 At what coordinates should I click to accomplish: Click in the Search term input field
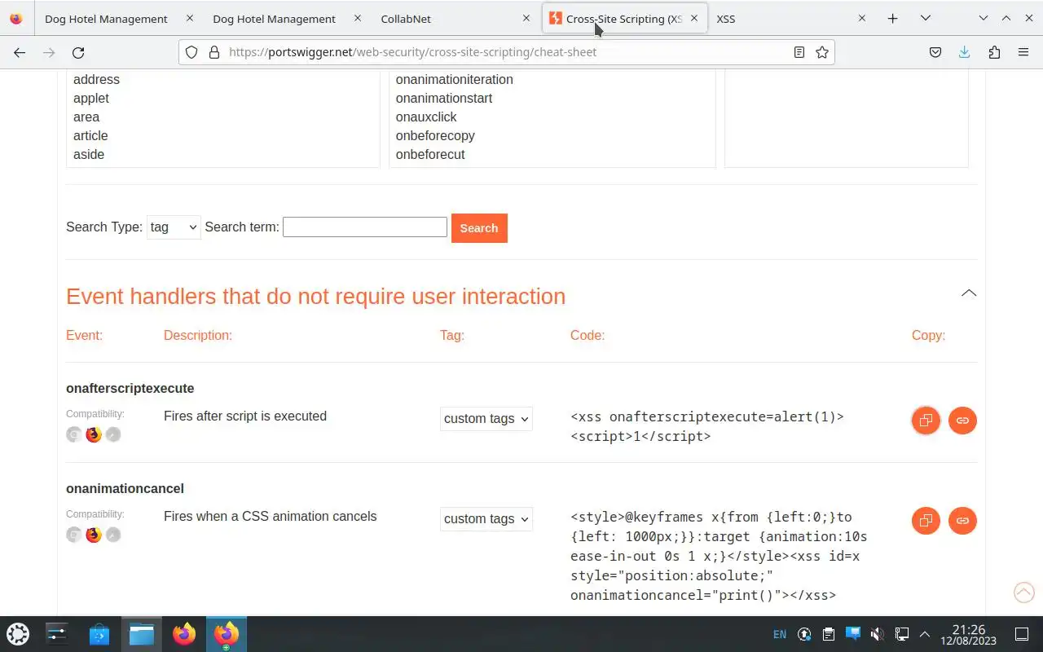(x=365, y=227)
